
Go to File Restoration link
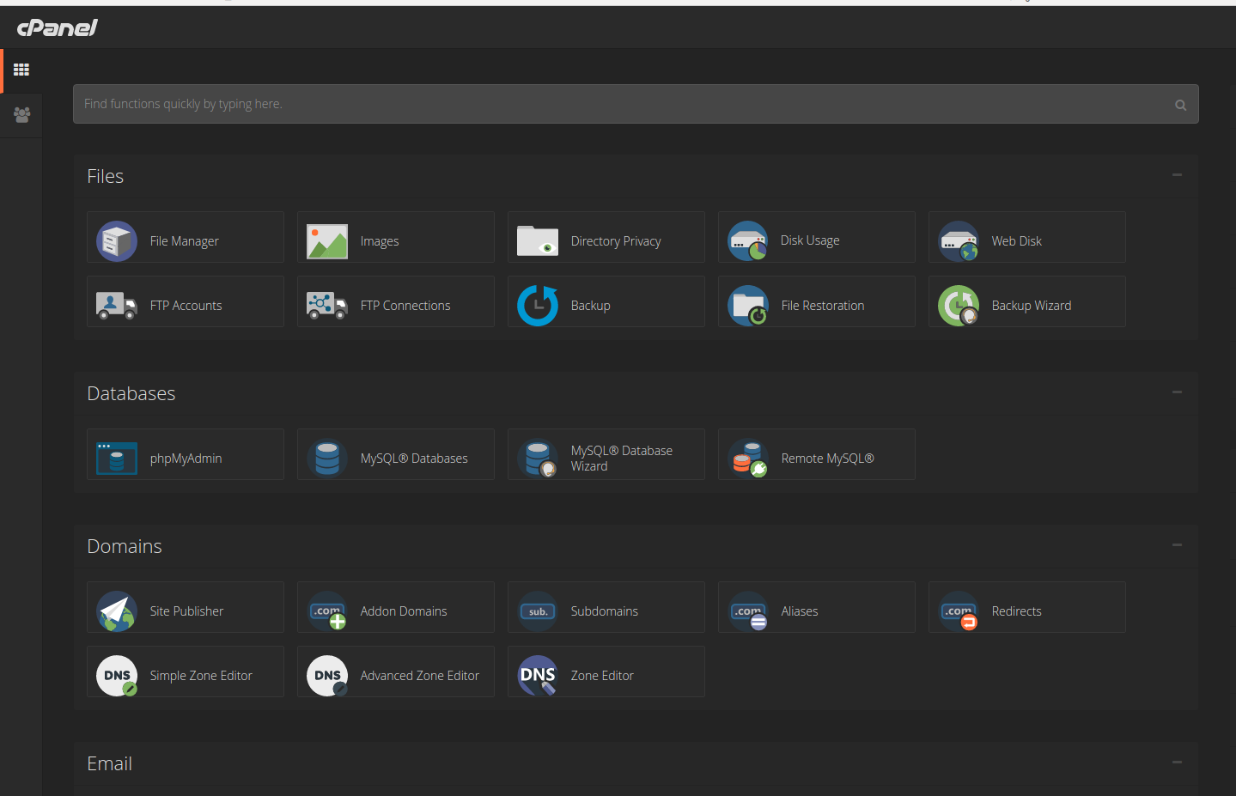[x=823, y=306]
